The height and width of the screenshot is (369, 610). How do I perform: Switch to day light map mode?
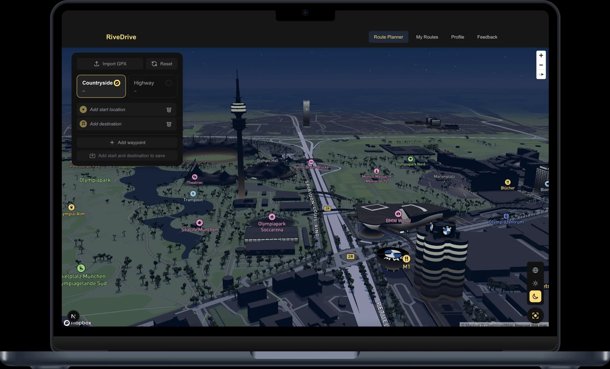(x=535, y=283)
